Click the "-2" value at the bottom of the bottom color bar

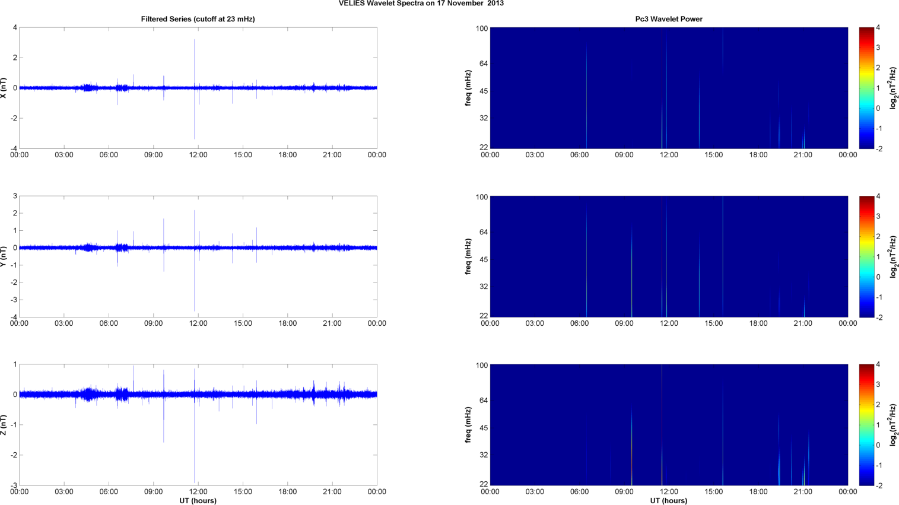(879, 485)
